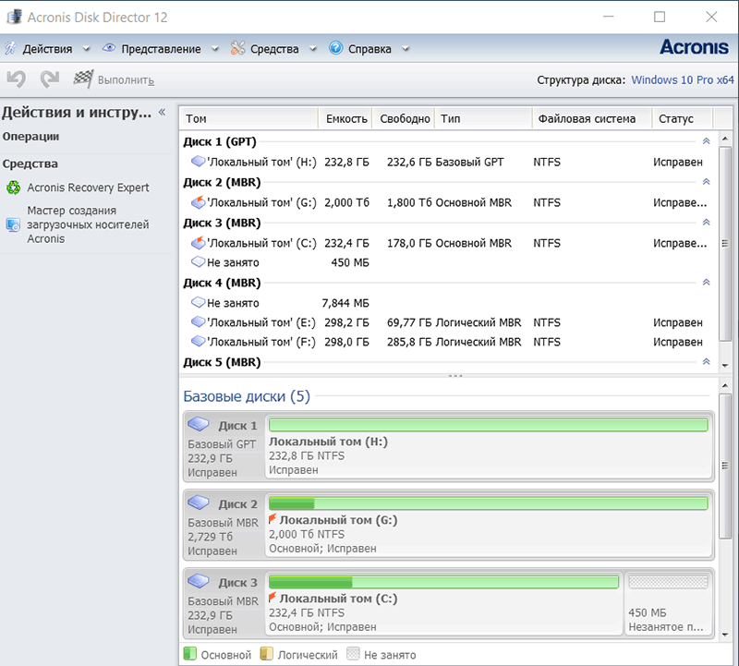This screenshot has height=666, width=739.
Task: Click the Логический legend yellow icon
Action: (x=266, y=654)
